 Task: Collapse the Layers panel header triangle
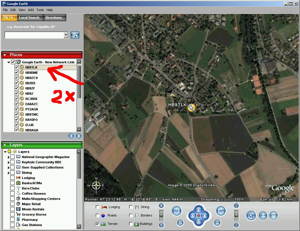click(5, 145)
